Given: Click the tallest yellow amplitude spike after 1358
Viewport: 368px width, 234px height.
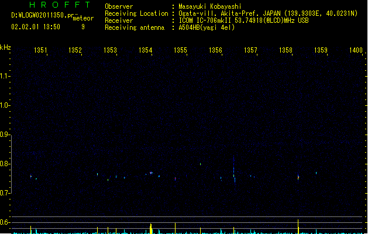Looking at the screenshot, I should (298, 226).
